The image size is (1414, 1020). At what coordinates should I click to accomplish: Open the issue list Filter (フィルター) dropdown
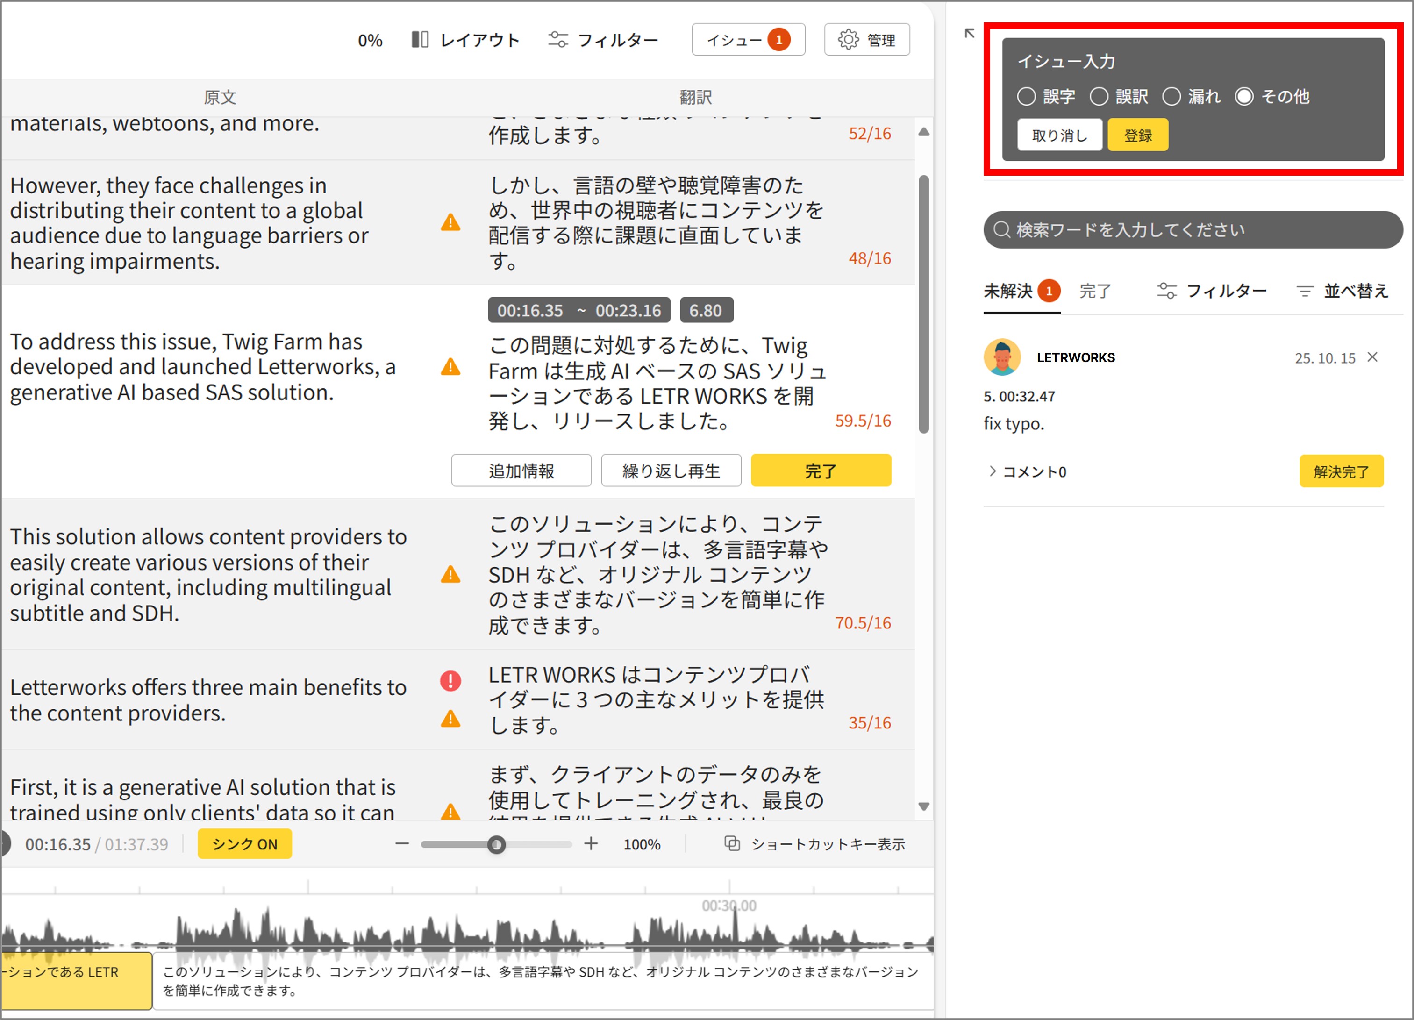1211,291
